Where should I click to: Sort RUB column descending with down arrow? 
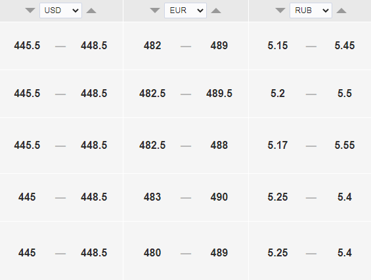coord(280,10)
